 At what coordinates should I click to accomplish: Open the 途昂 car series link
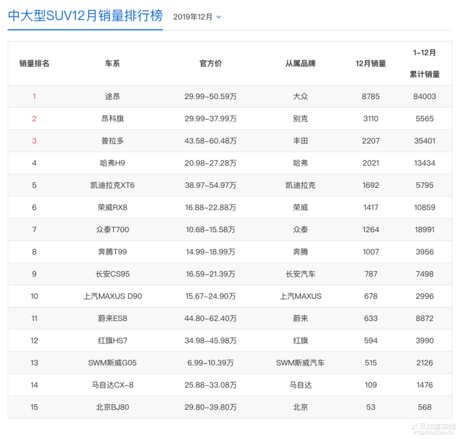[112, 96]
